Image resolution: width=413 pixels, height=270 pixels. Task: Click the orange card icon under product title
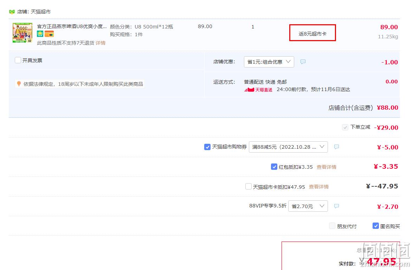pos(49,34)
